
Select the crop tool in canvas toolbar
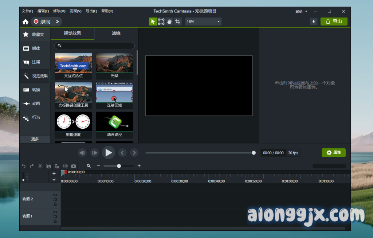tap(178, 22)
